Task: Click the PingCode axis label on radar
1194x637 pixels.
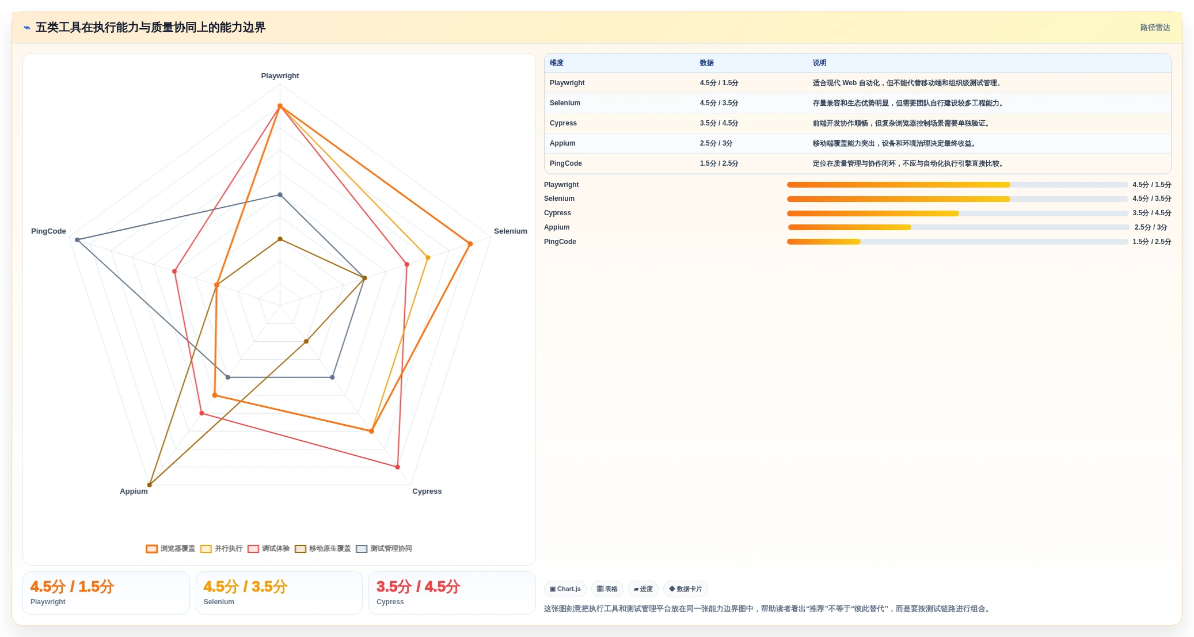Action: (48, 231)
